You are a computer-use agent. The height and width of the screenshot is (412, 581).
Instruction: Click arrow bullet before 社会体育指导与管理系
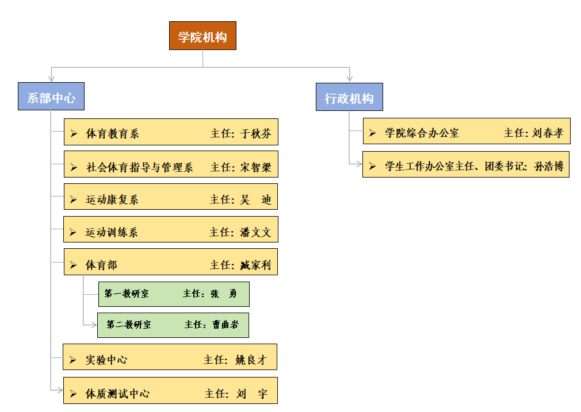point(74,167)
